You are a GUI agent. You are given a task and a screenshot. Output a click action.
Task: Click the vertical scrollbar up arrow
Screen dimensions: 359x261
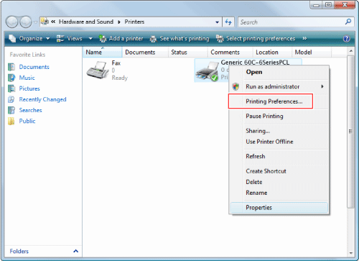[350, 51]
